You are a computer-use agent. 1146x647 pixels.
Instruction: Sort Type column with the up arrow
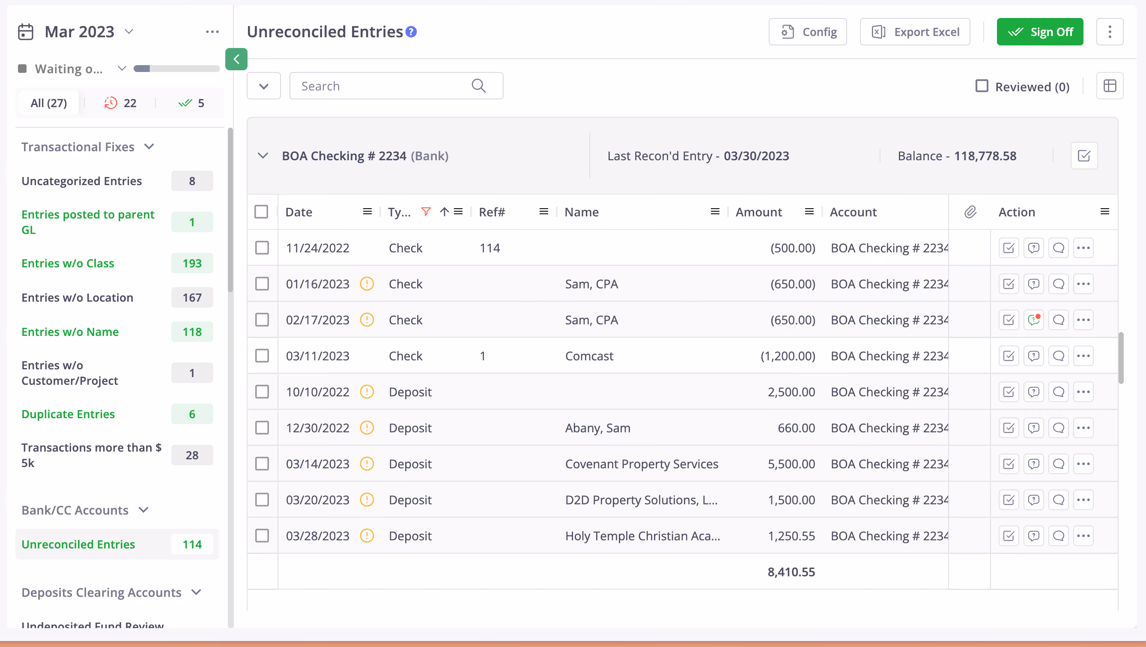click(x=444, y=212)
